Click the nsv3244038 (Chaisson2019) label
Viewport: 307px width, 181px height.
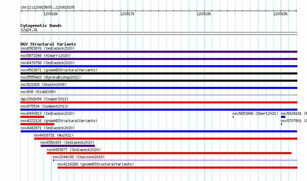79,157
